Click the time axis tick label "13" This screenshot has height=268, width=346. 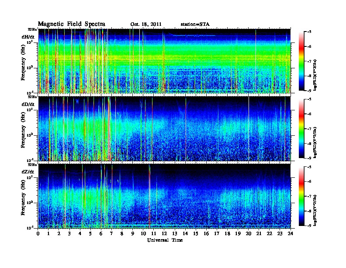(175, 233)
